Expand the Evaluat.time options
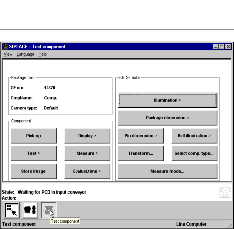This screenshot has width=234, height=229. click(x=87, y=171)
